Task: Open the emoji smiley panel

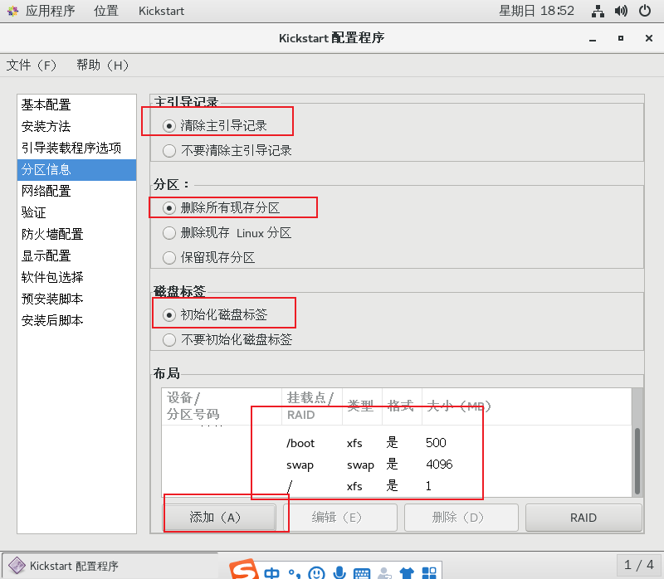Action: pos(316,573)
